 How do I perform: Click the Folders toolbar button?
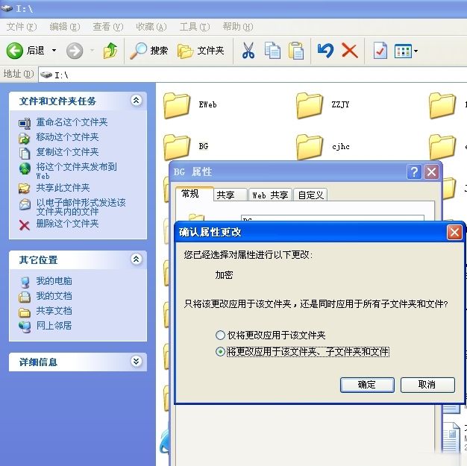[201, 51]
